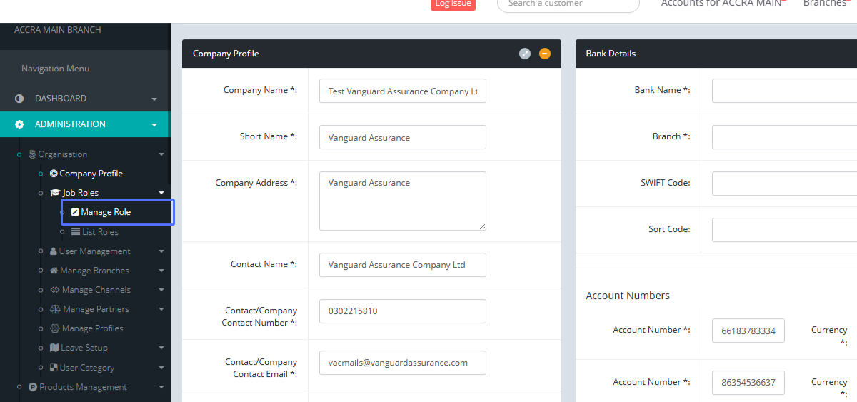Open Manage Profiles in sidebar
This screenshot has height=402, width=857.
coord(92,328)
